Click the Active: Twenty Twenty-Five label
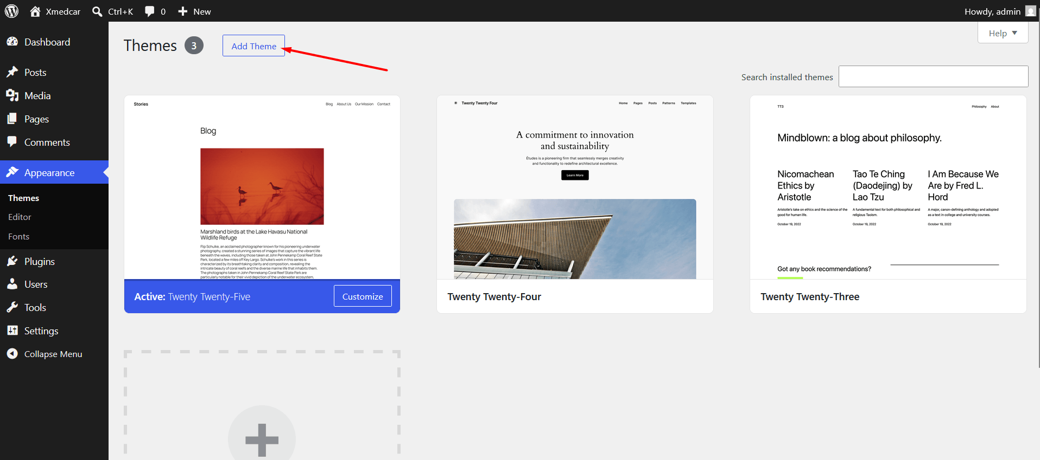The width and height of the screenshot is (1040, 460). [192, 296]
